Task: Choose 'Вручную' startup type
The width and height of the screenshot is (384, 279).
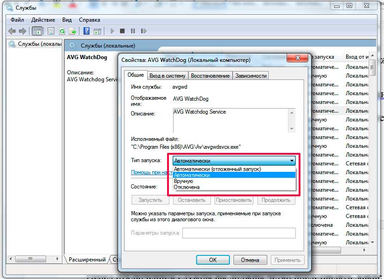Action: 183,181
